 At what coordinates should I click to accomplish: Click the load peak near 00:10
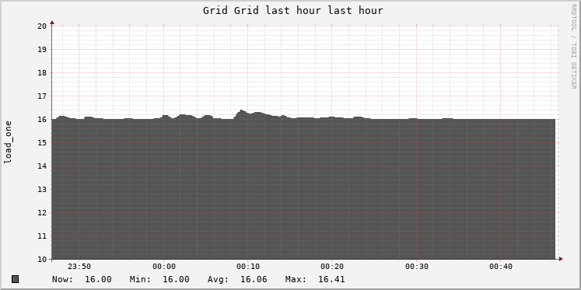coord(241,110)
